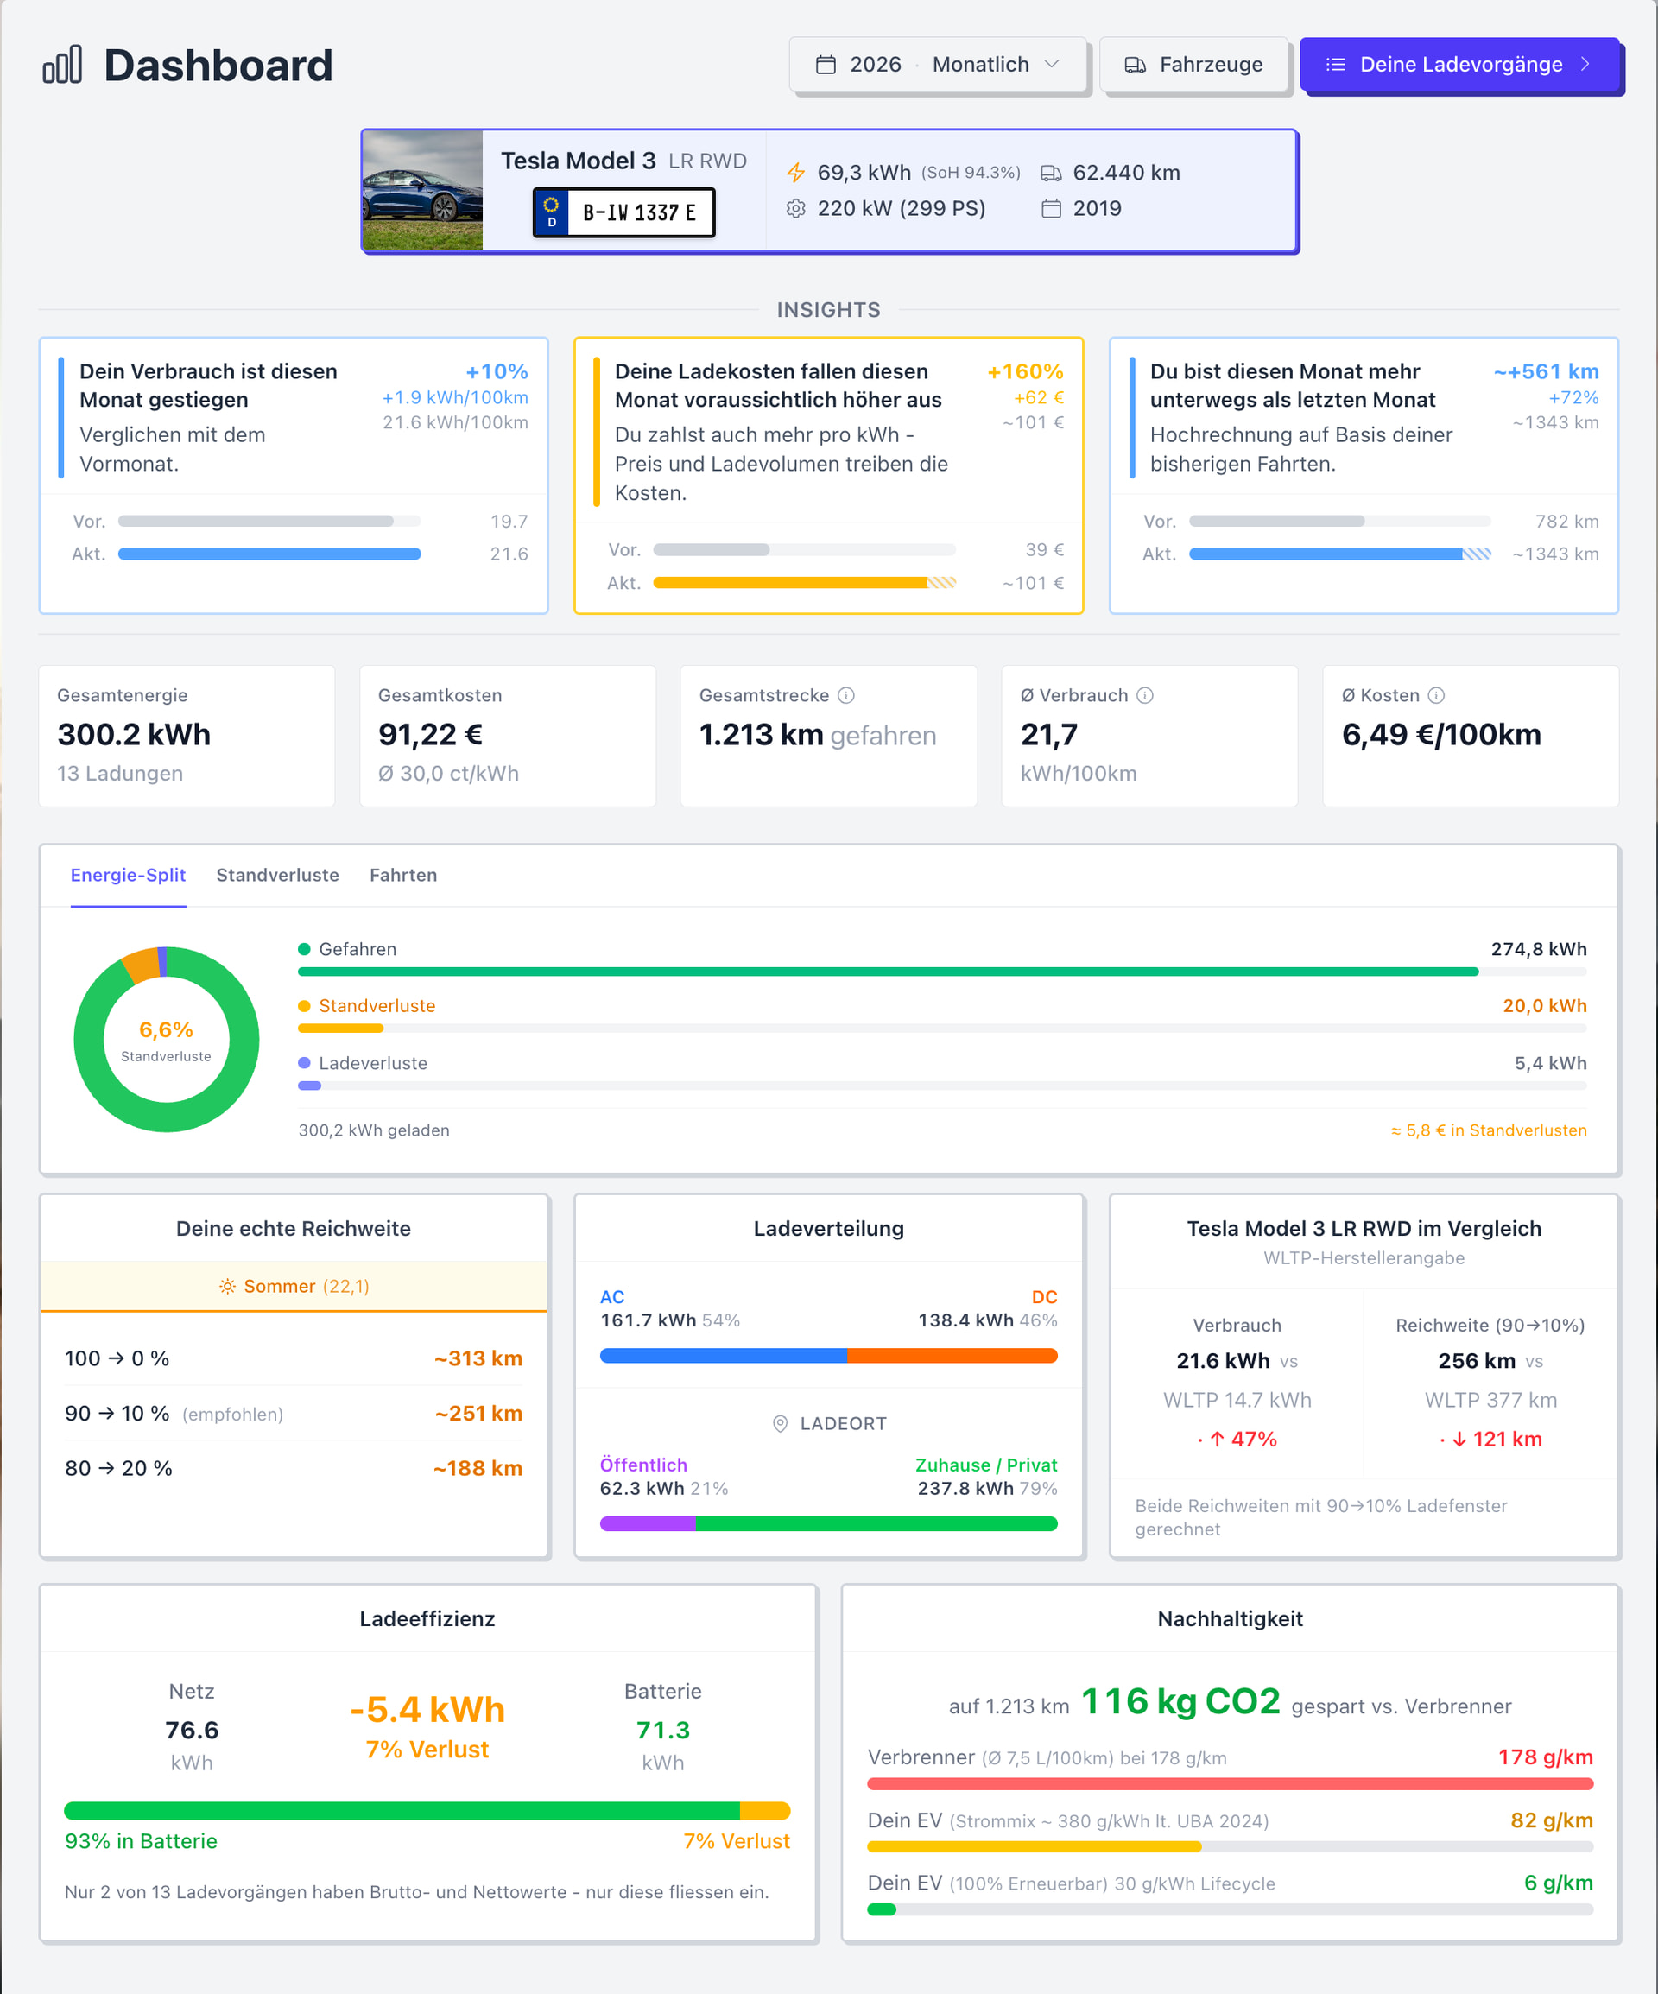Image resolution: width=1658 pixels, height=1994 pixels.
Task: Click the Tesla Model 3 car thumbnail
Action: point(422,191)
